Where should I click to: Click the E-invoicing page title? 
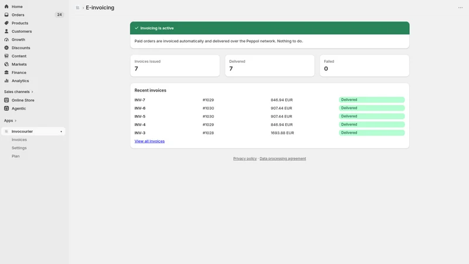point(100,8)
